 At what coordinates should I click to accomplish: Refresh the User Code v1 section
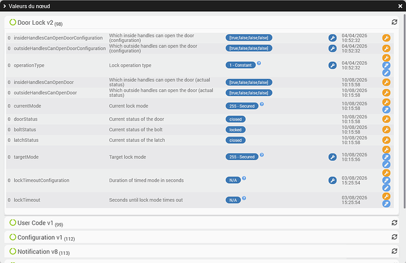[x=394, y=222]
